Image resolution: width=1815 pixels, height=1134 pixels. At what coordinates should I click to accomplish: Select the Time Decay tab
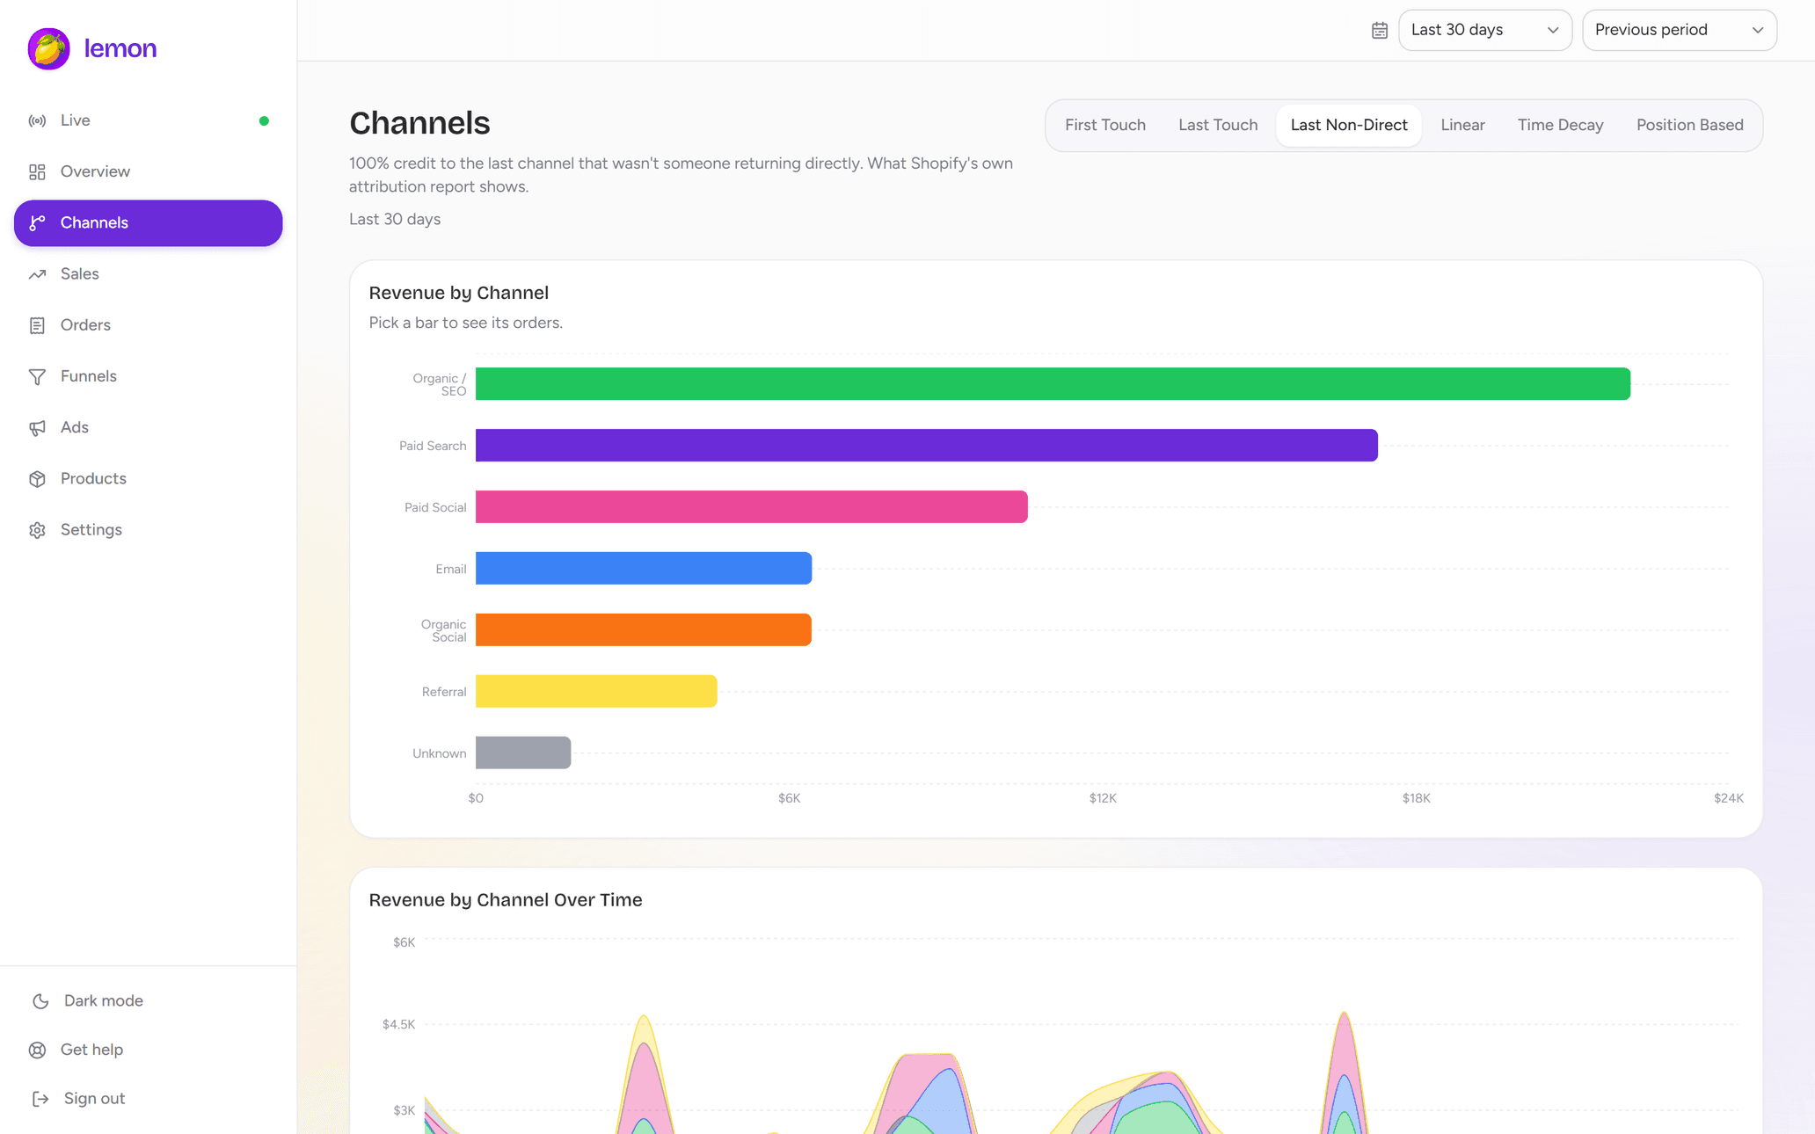pos(1560,125)
